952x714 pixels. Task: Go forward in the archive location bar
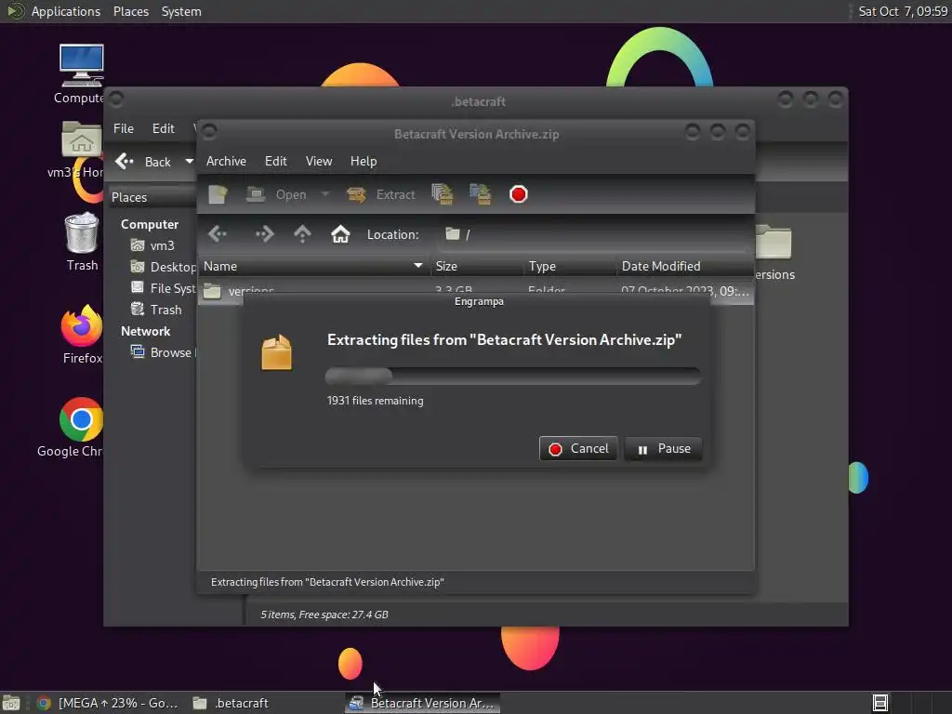[264, 234]
